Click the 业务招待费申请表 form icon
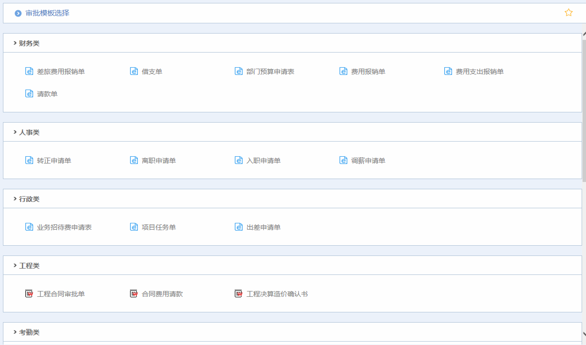The width and height of the screenshot is (586, 345). 29,227
